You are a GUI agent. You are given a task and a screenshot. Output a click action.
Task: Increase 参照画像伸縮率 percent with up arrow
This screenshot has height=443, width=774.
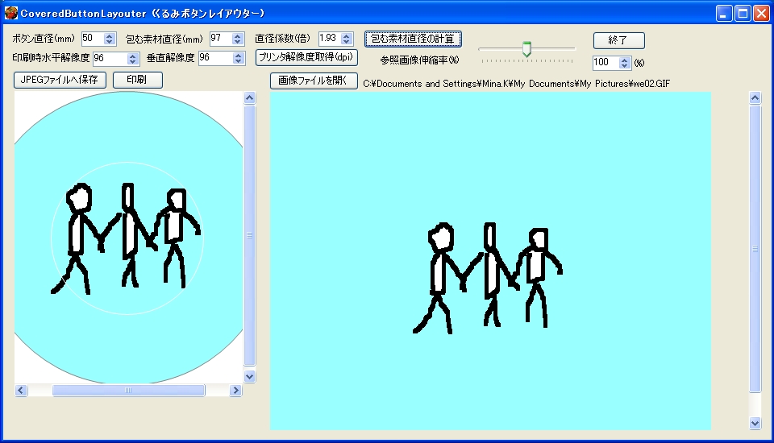click(x=624, y=60)
